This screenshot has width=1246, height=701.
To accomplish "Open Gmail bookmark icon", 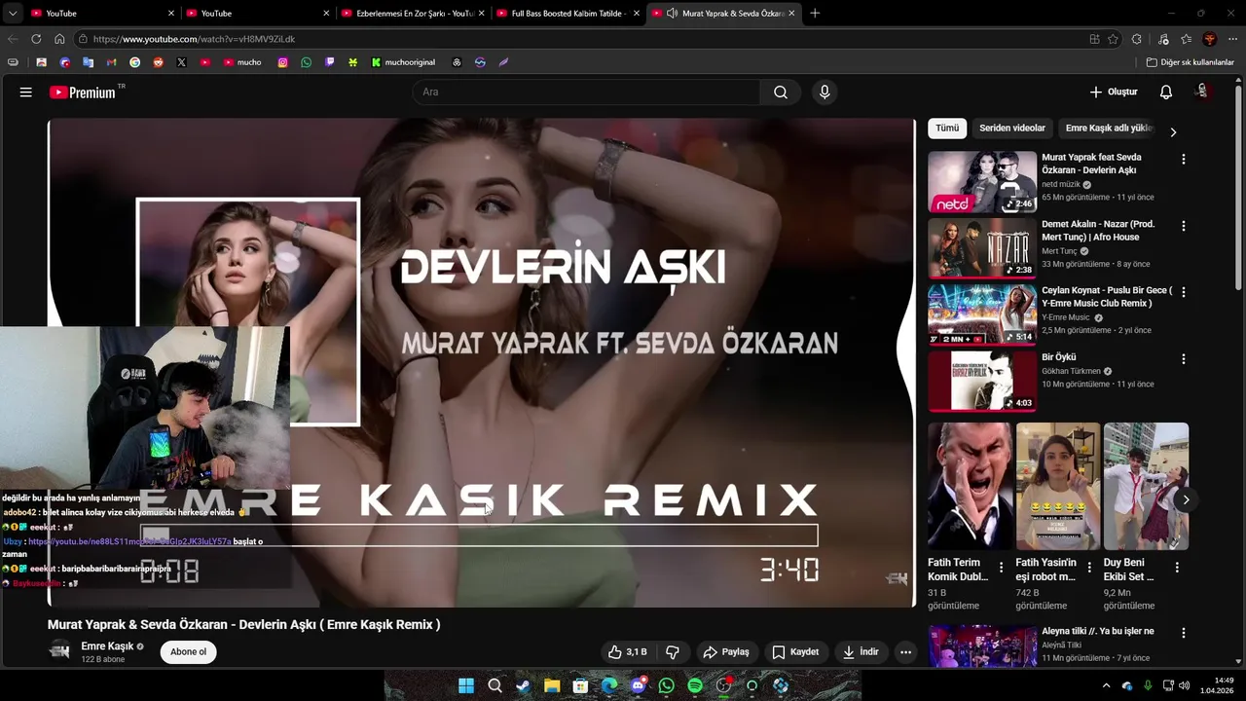I will click(111, 62).
